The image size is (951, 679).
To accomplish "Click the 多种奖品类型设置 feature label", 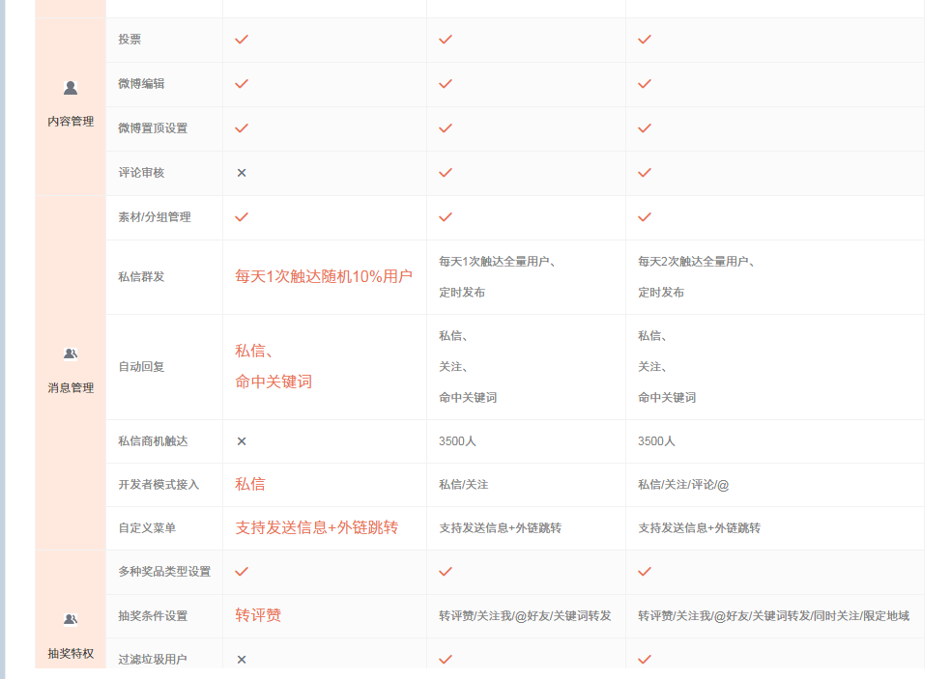I will [163, 572].
